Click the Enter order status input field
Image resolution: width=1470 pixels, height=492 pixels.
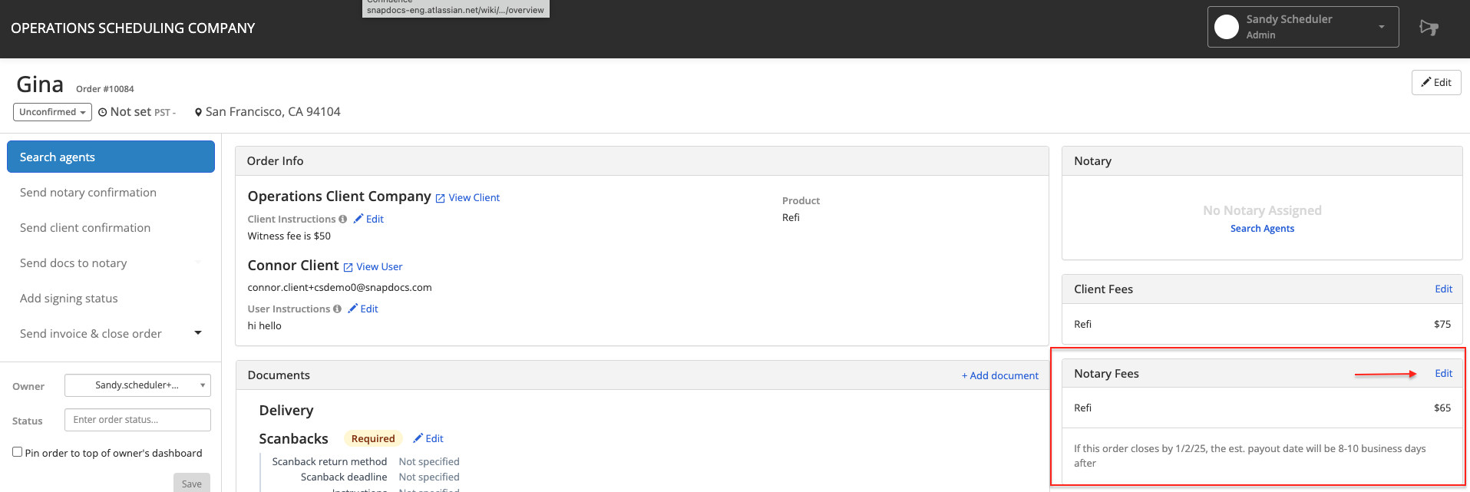tap(137, 420)
